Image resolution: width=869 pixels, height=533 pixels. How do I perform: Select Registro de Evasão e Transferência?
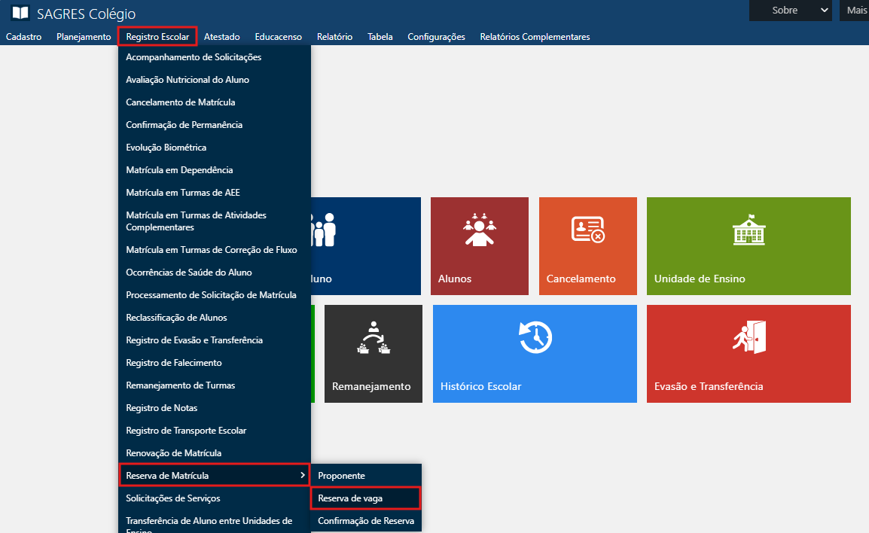pyautogui.click(x=215, y=340)
